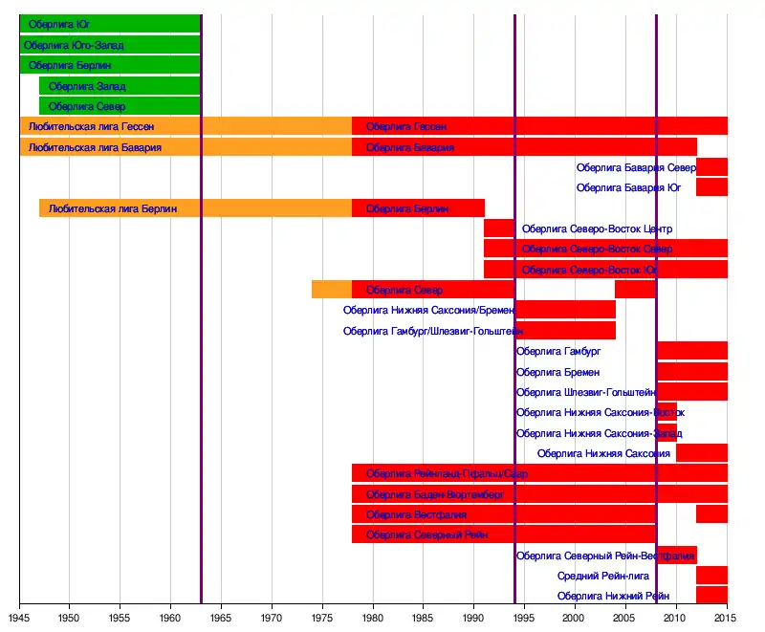Select the Оберлига Запад green bar label

[x=87, y=86]
